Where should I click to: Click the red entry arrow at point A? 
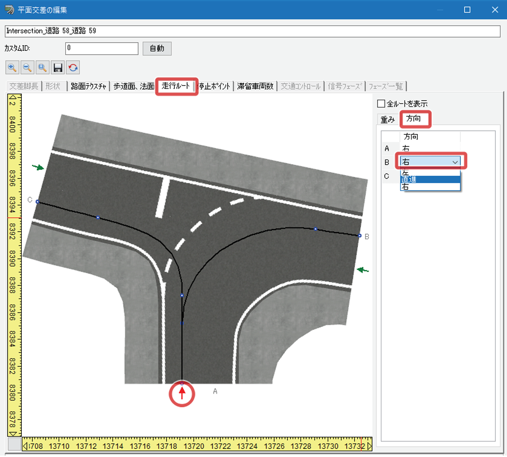(x=182, y=393)
